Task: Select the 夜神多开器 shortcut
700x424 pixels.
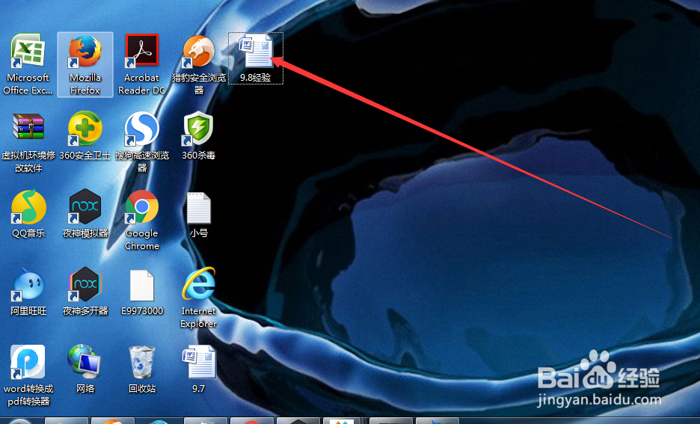Action: click(85, 291)
